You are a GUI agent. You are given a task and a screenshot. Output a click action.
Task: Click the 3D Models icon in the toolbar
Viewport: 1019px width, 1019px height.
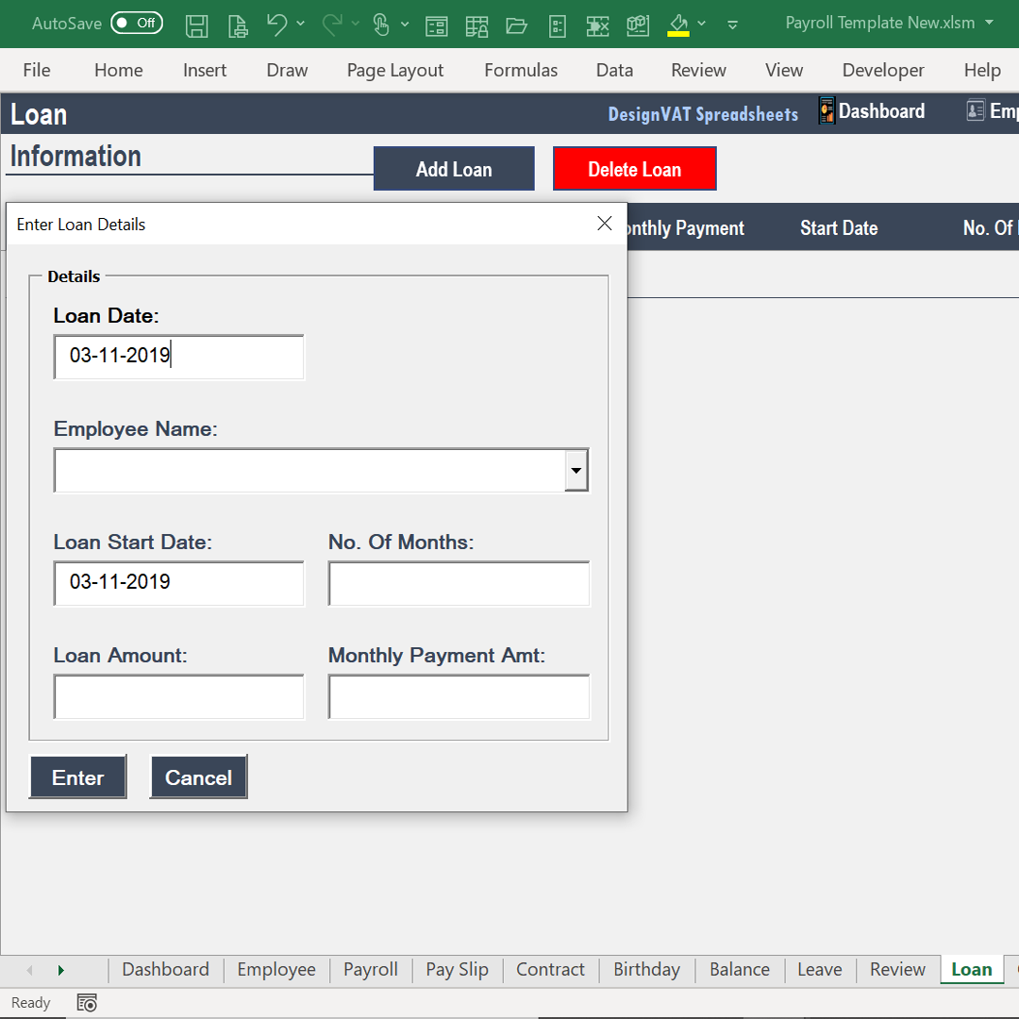tap(638, 25)
